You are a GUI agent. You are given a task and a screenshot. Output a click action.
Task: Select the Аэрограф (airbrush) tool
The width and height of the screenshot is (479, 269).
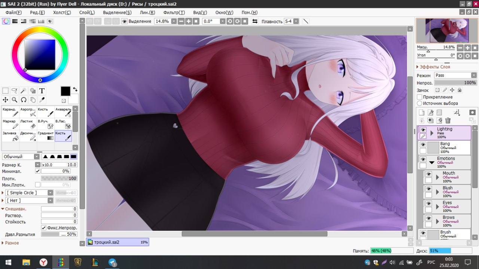(28, 112)
